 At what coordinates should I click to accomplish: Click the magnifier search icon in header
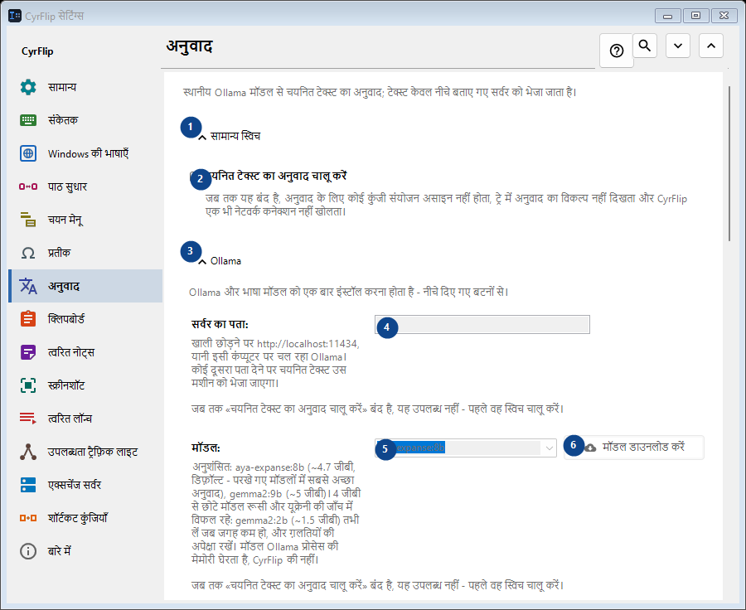pos(645,46)
